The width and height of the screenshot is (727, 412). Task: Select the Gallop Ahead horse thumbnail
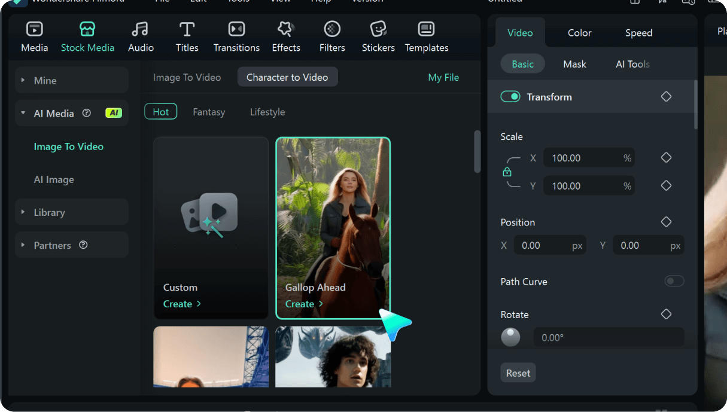coord(333,228)
